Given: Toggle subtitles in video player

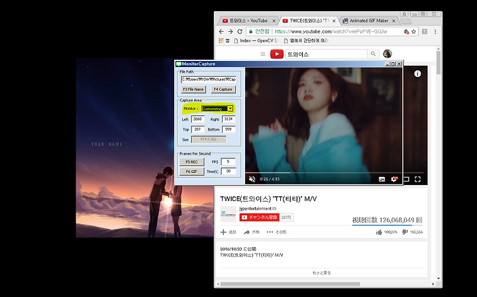Looking at the screenshot, I should coord(382,179).
